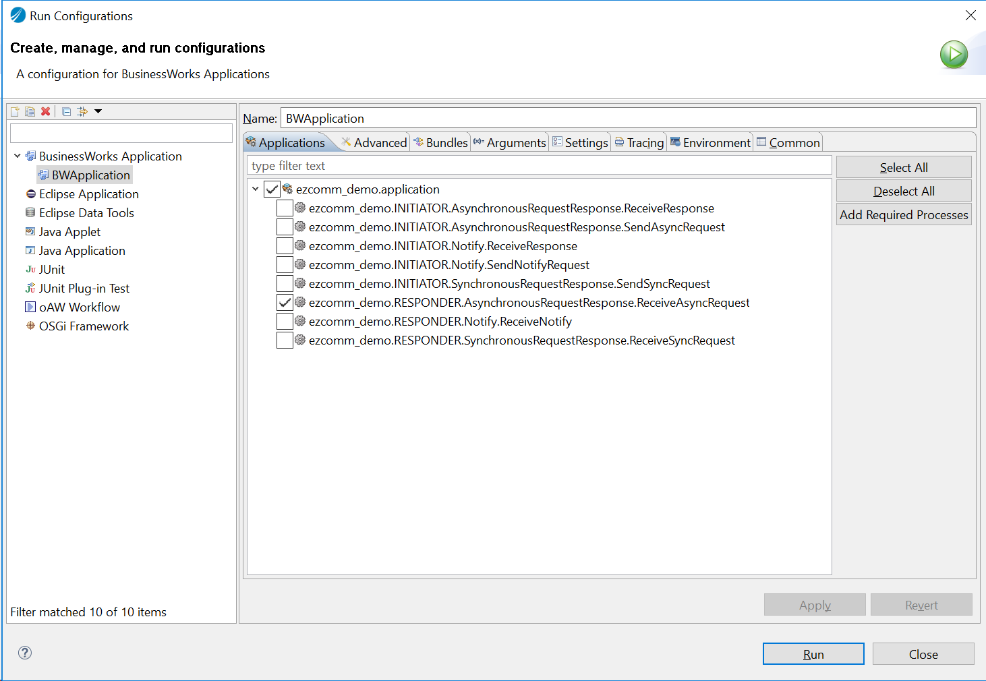
Task: Enable INITIATOR AsynchronousRequestResponse.ReceiveResponse checkbox
Action: (285, 208)
